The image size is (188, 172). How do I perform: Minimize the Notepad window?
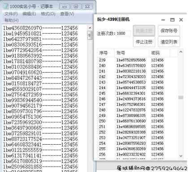(x=64, y=6)
